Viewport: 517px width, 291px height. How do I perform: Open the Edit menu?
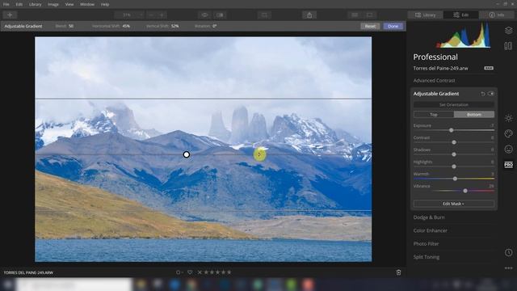pos(19,4)
